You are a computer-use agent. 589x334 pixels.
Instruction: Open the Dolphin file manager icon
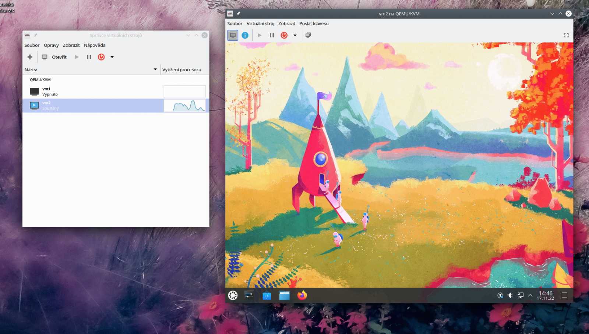click(x=284, y=295)
